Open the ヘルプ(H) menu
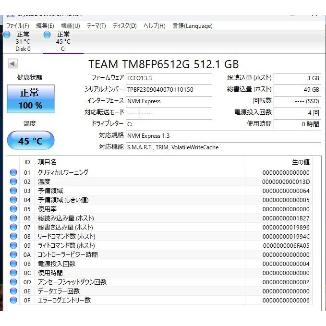The height and width of the screenshot is (326, 326). (x=155, y=26)
